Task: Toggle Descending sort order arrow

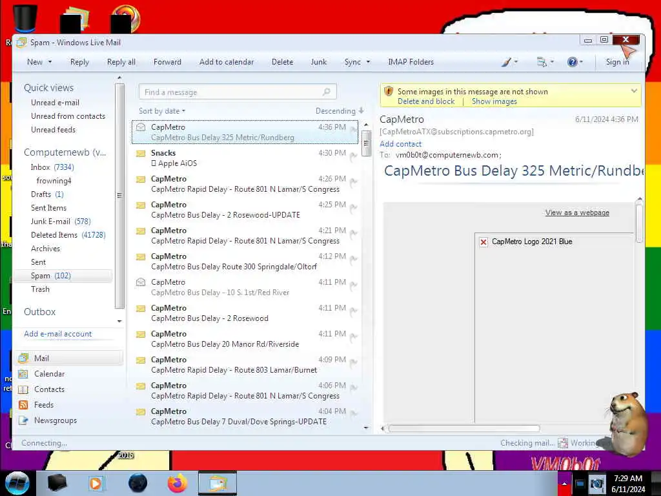Action: click(x=361, y=111)
